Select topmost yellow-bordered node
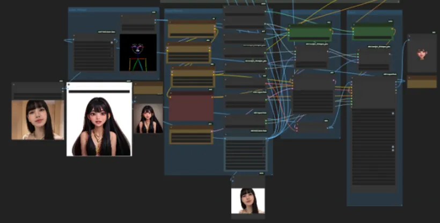Image resolution: width=440 pixels, height=223 pixels. (192, 29)
